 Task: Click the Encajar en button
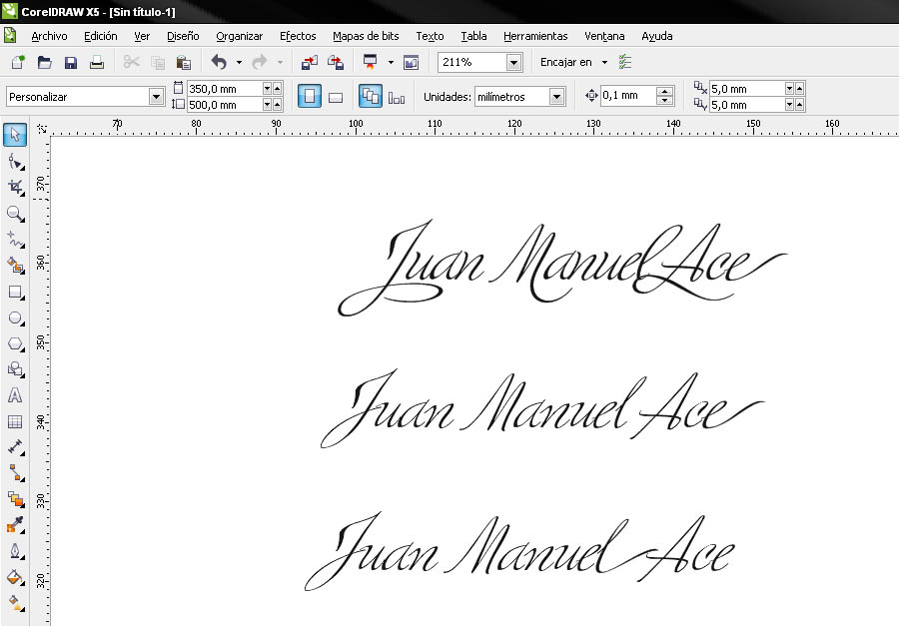tap(566, 62)
